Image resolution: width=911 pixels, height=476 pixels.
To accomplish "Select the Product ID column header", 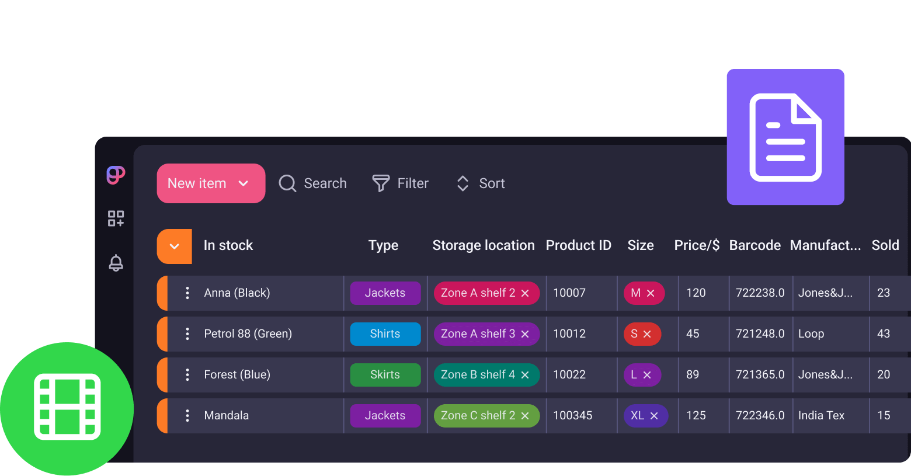I will click(x=579, y=245).
